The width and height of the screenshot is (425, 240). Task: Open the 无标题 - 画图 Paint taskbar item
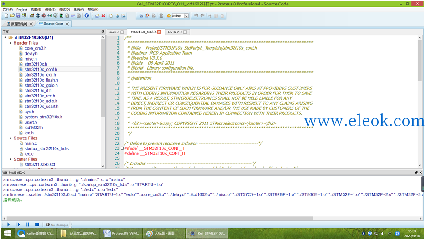[x=164, y=233]
